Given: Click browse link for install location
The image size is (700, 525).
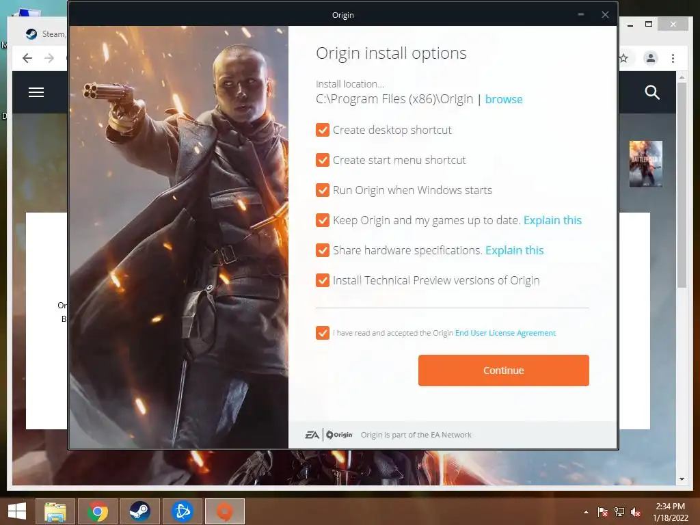Looking at the screenshot, I should point(504,99).
